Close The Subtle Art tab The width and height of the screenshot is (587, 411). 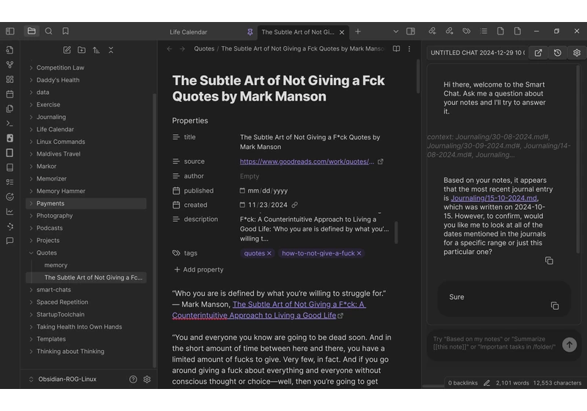[x=342, y=32]
